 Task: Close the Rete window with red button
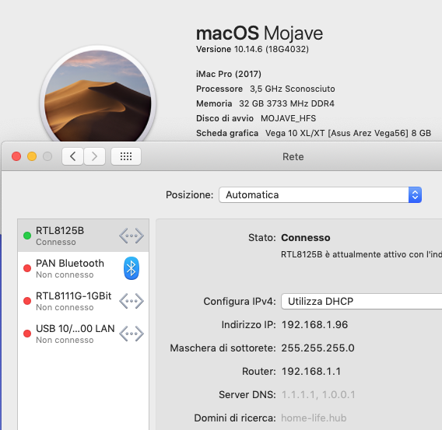(x=16, y=156)
